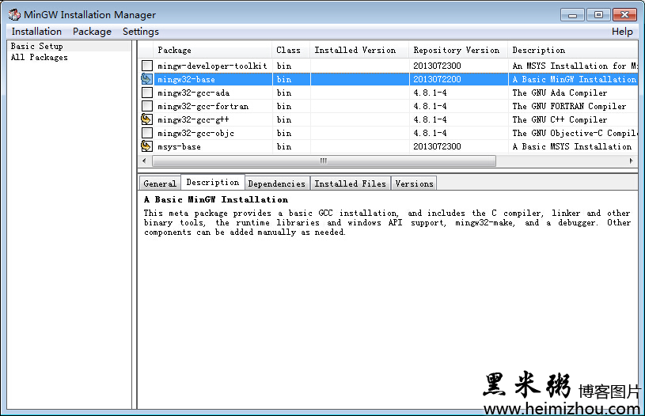Screen dimensions: 645x416
Task: Select the mingw32-gcc-g++ package name
Action: (193, 119)
